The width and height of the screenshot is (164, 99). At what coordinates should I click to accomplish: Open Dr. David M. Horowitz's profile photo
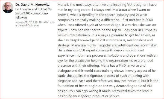click(8, 8)
